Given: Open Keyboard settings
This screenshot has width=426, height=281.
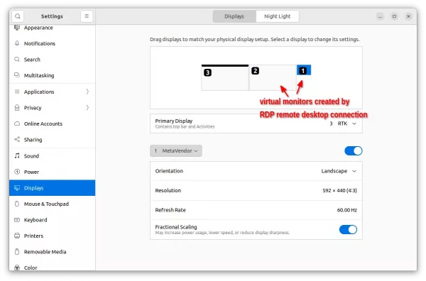Looking at the screenshot, I should [x=52, y=220].
